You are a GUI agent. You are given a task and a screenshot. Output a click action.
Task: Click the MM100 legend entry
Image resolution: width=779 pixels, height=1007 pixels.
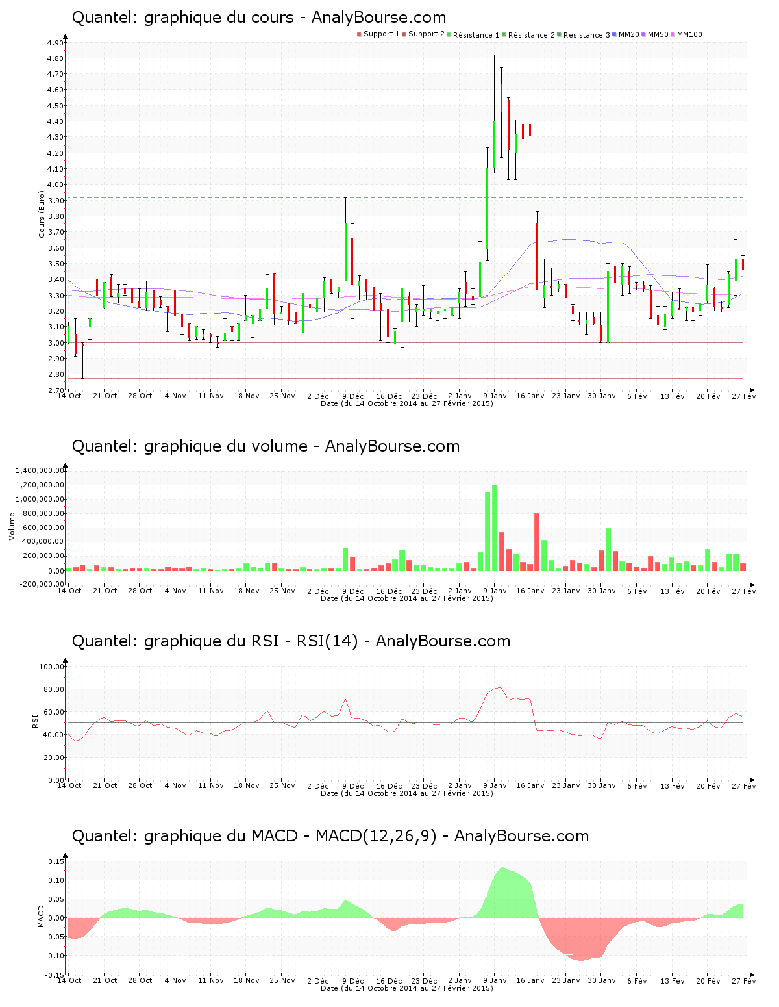tap(687, 34)
